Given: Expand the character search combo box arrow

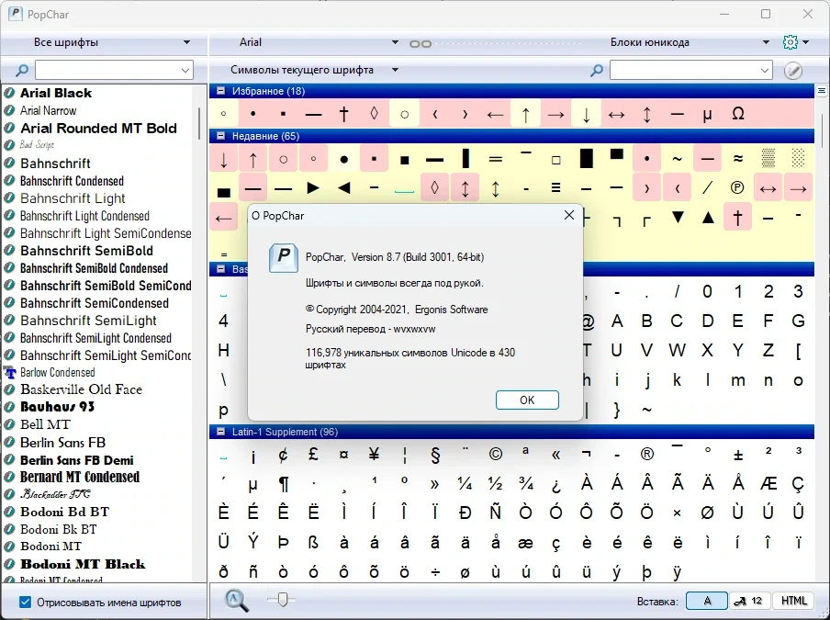Looking at the screenshot, I should (765, 70).
